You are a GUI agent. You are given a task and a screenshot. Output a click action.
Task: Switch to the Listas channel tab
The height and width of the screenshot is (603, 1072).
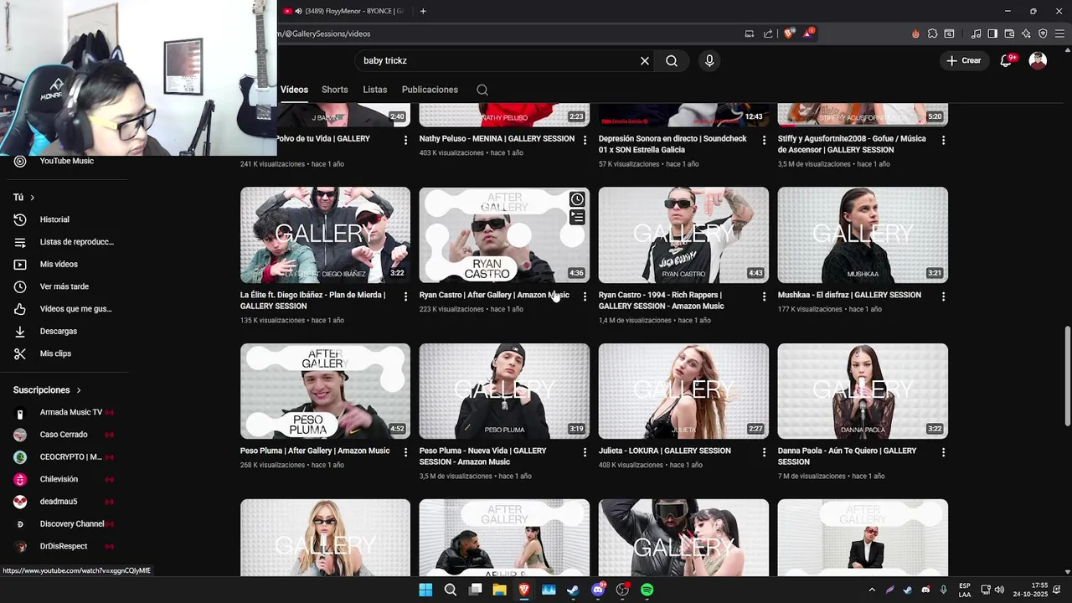pos(375,90)
